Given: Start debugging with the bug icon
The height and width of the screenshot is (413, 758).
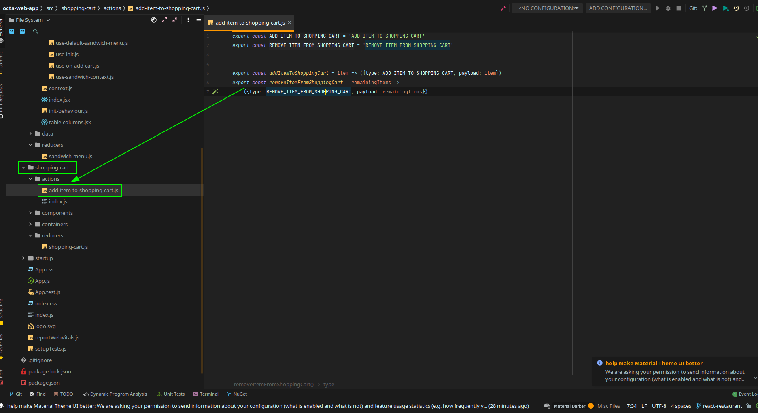Looking at the screenshot, I should coord(668,8).
